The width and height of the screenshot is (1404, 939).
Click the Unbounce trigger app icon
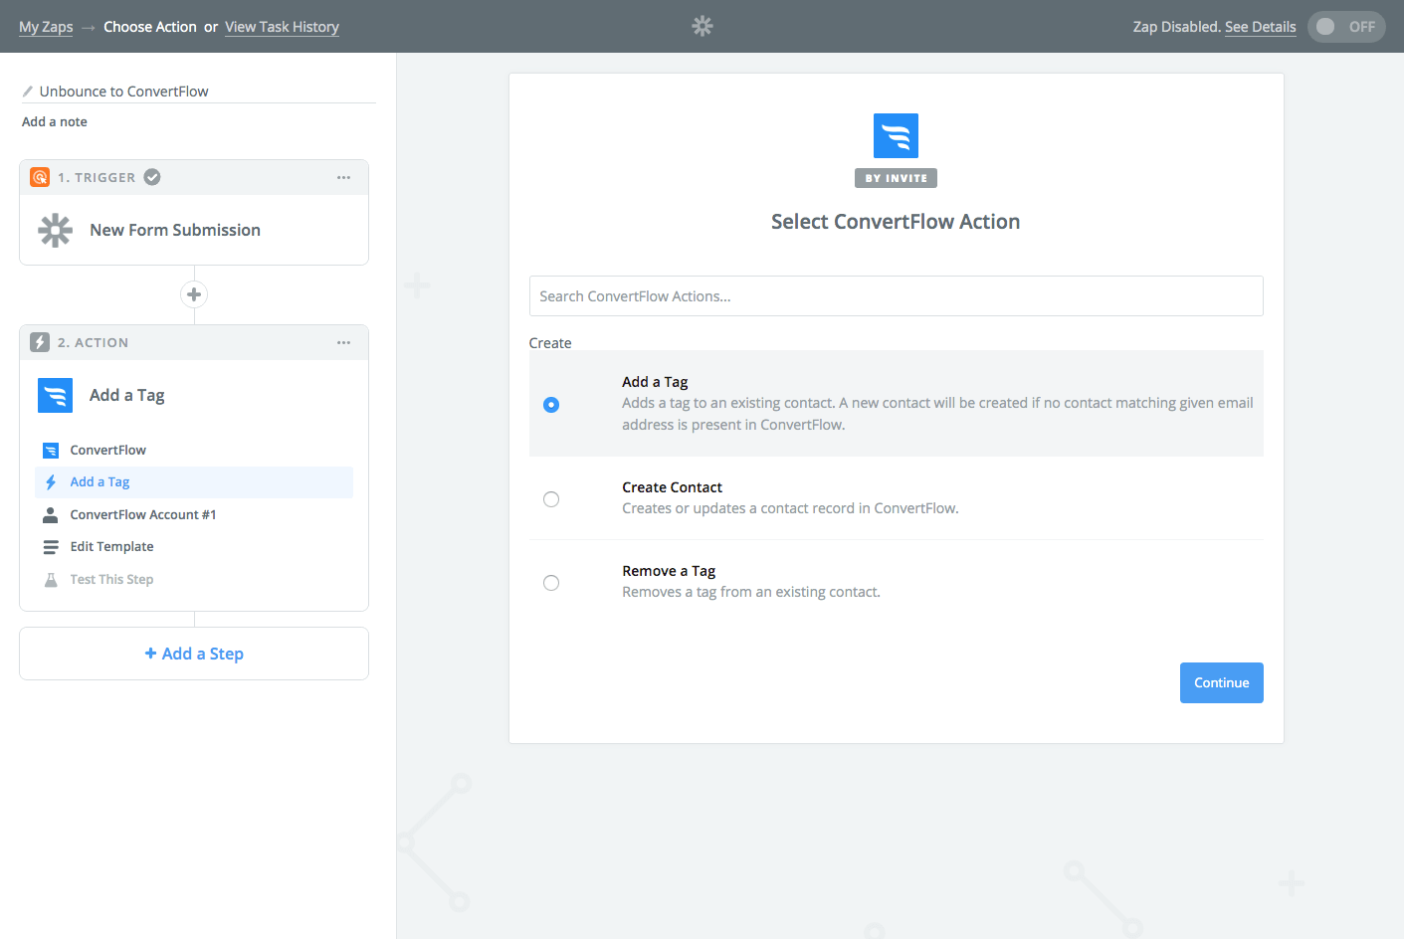40,177
